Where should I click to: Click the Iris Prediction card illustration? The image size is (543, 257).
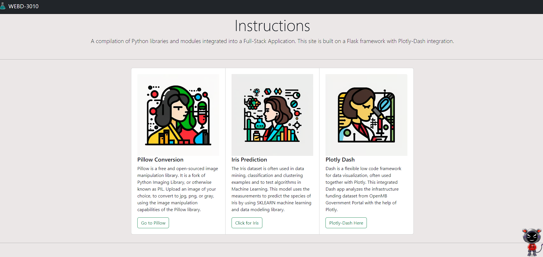point(272,115)
